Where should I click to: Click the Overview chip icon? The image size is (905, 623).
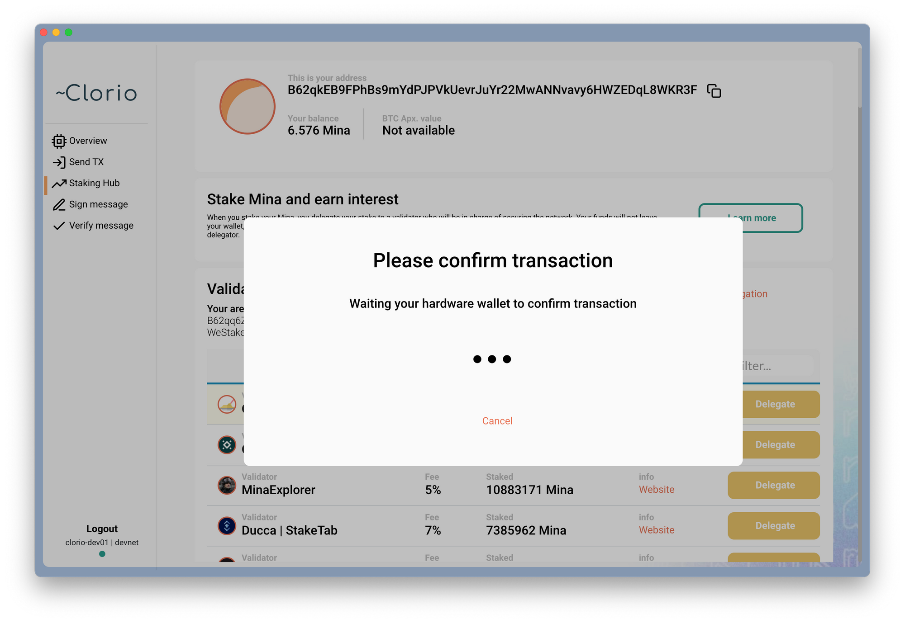click(59, 141)
